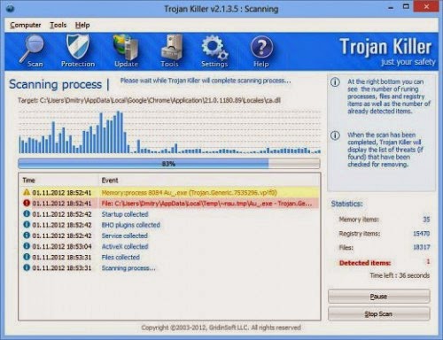Screen dimensions: 443x340
Task: Open the Settings gears section
Action: click(214, 51)
